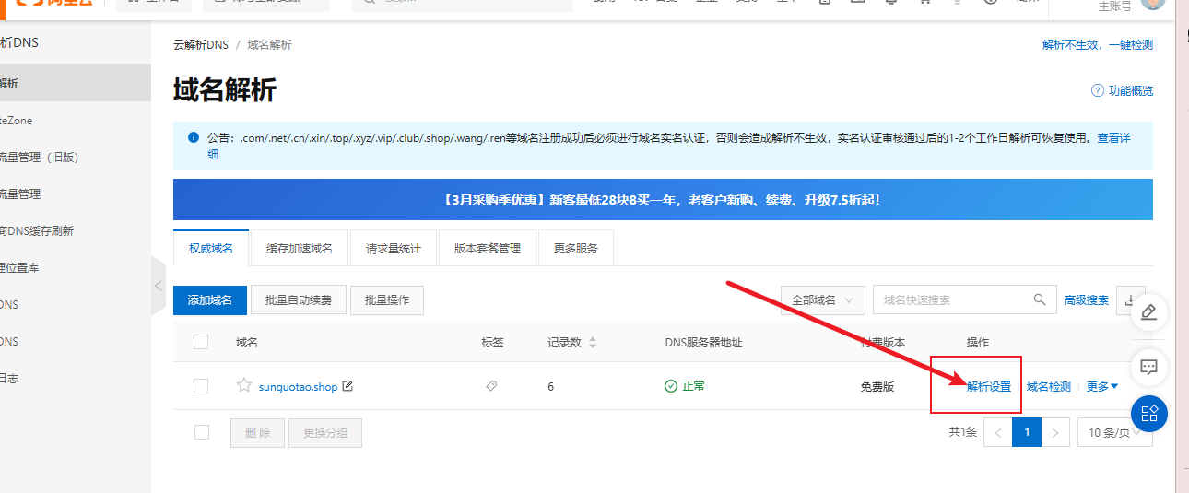Viewport: 1189px width, 493px height.
Task: Click the download export icon beside 高级搜索
Action: tap(1130, 299)
